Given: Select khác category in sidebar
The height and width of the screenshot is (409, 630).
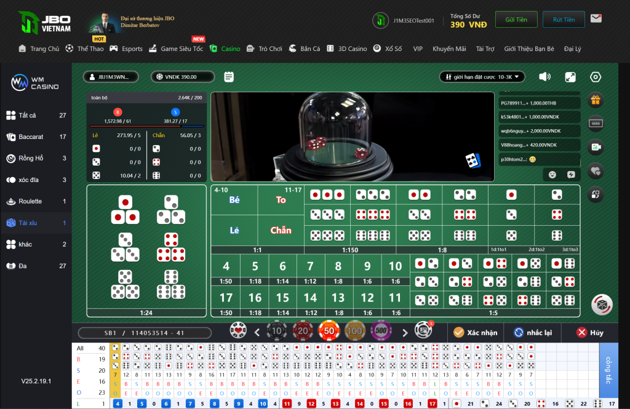Looking at the screenshot, I should pyautogui.click(x=36, y=244).
